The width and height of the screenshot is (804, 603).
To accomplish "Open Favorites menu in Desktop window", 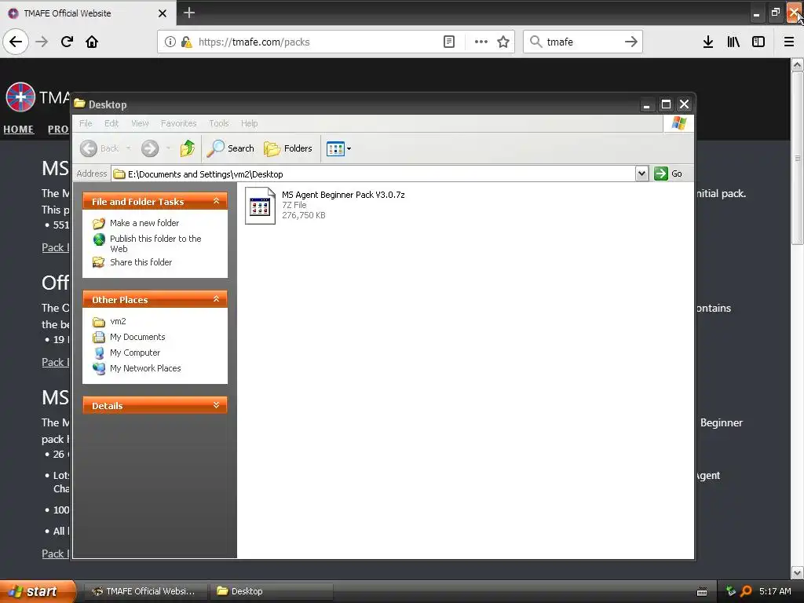I will click(178, 123).
